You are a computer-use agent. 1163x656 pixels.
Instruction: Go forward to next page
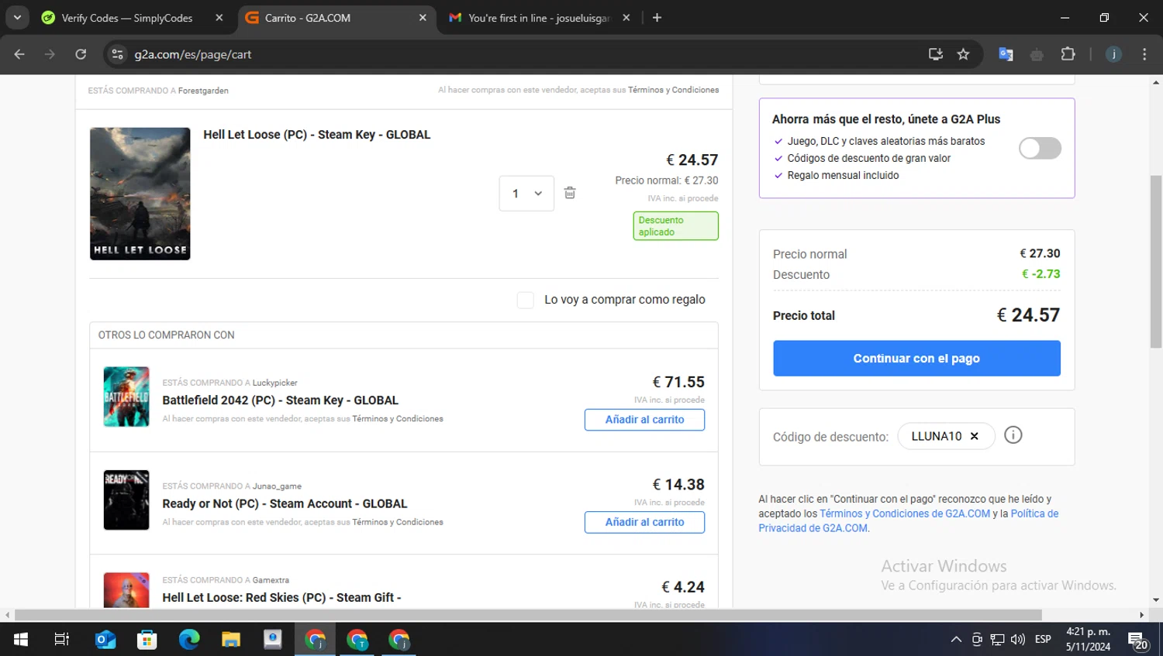[50, 54]
